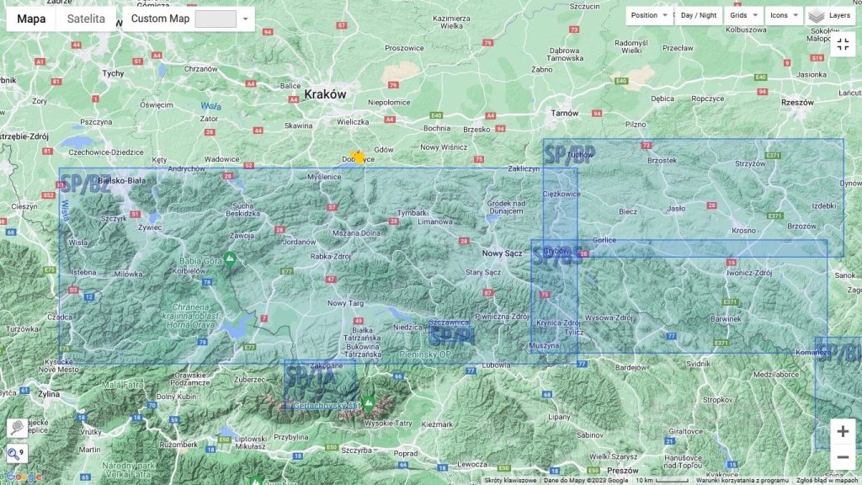The width and height of the screenshot is (862, 485).
Task: Toggle Day / Night overlay
Action: 699,15
